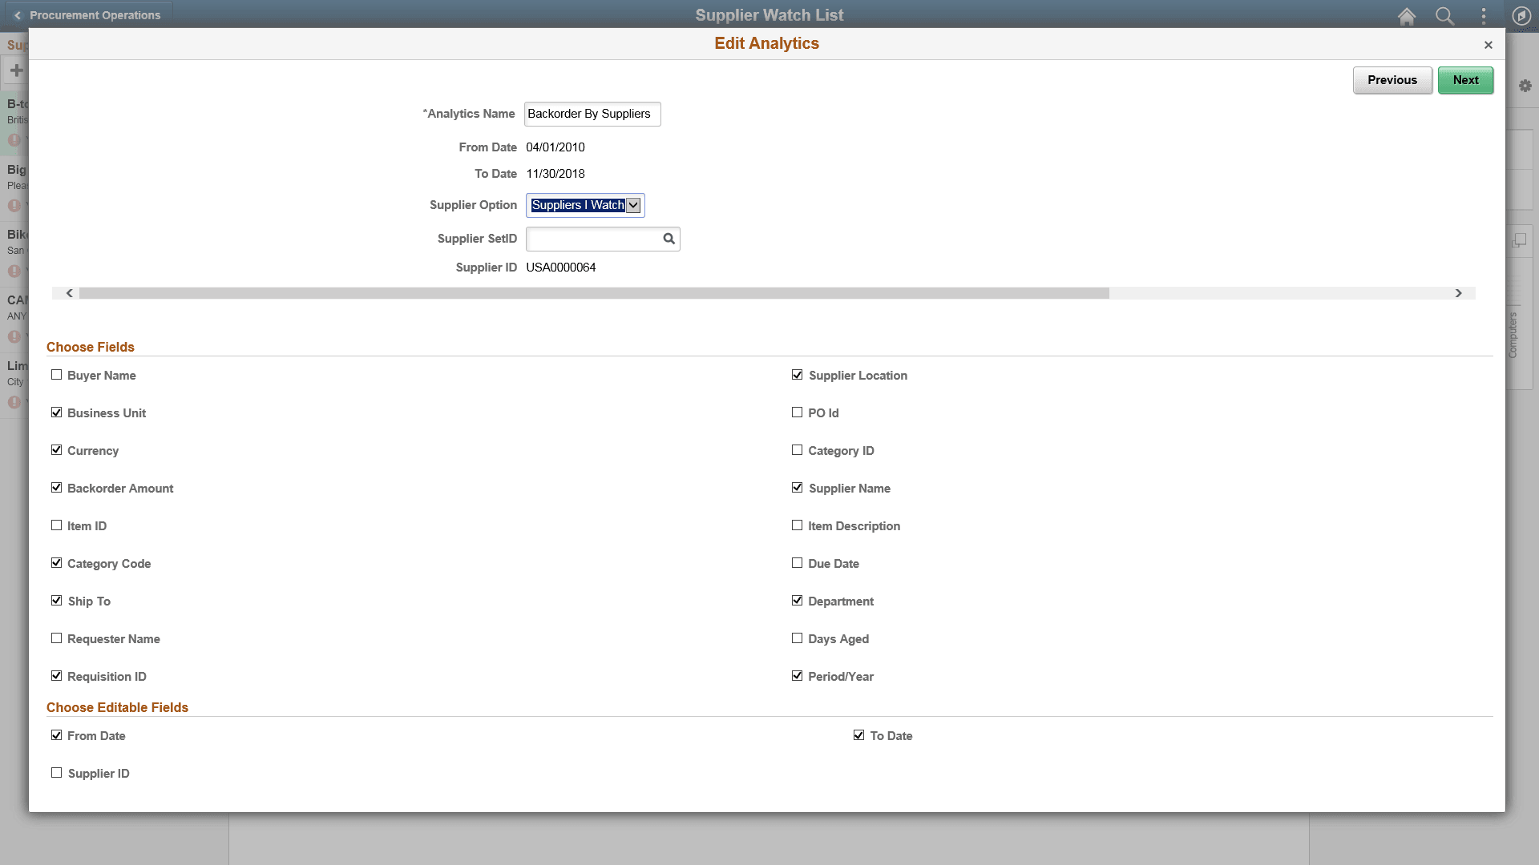Click the right arrow of the horizontal scrollbar
The height and width of the screenshot is (865, 1539).
point(1459,293)
